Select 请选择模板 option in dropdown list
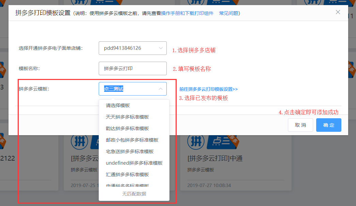The image size is (356, 206). tap(134, 105)
